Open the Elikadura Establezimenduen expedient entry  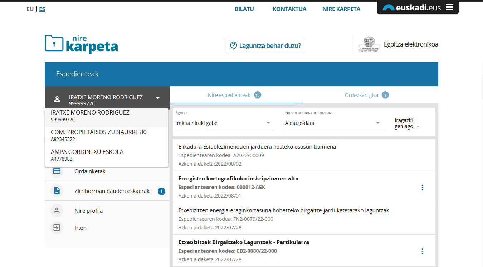click(257, 147)
